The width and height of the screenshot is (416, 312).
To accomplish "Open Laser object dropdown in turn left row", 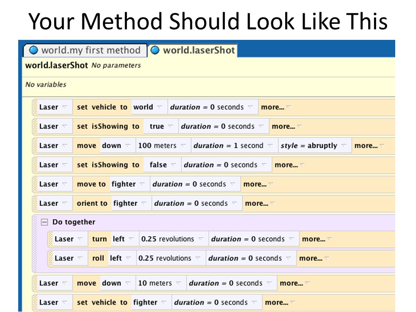I will coord(70,239).
